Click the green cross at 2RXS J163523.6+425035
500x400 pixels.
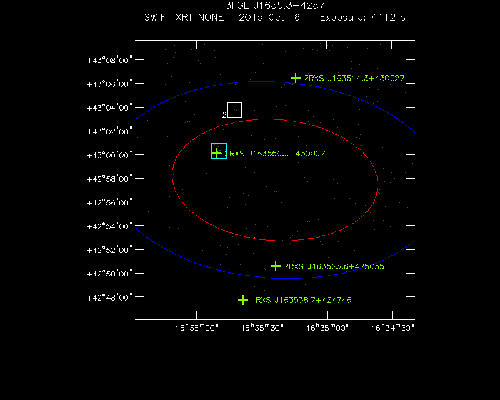pyautogui.click(x=275, y=266)
